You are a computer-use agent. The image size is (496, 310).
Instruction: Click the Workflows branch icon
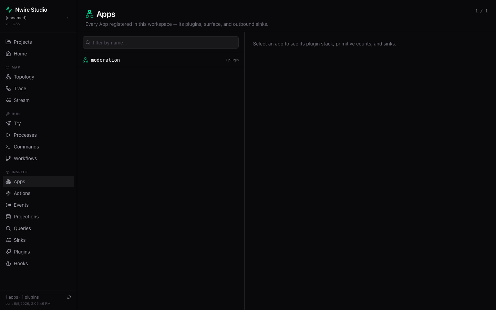8,158
